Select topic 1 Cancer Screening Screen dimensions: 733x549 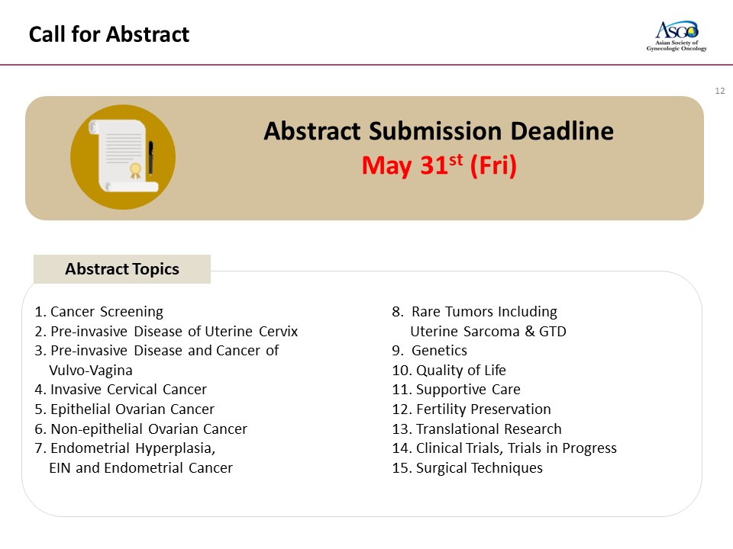coord(99,311)
